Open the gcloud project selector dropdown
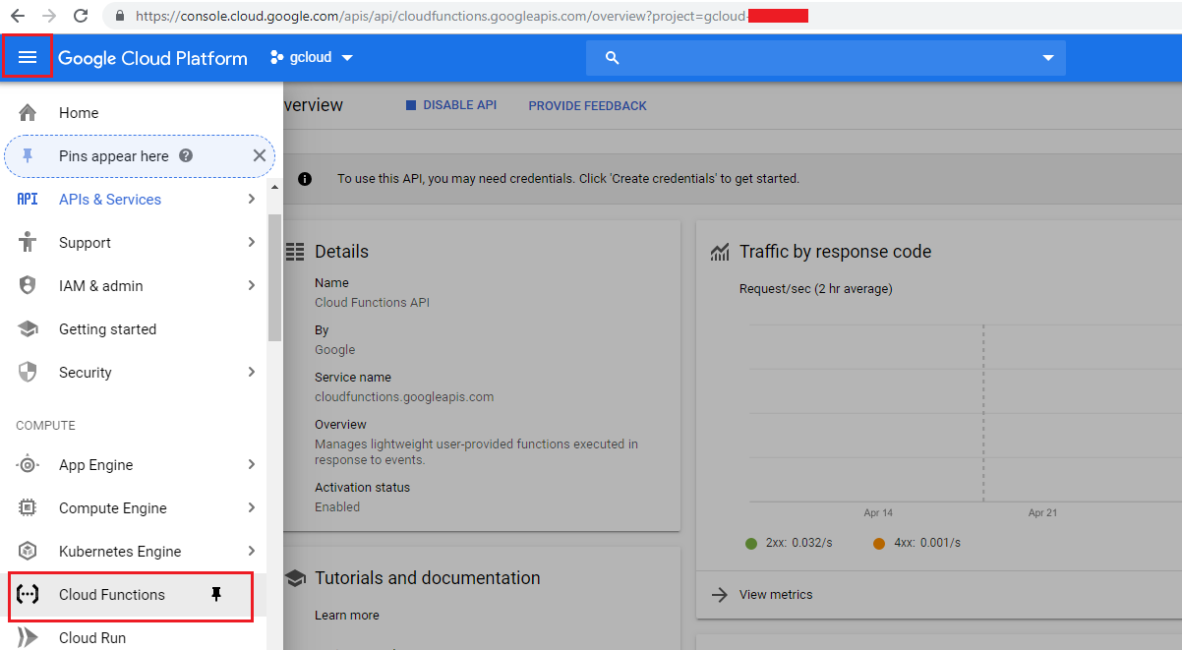Image resolution: width=1182 pixels, height=650 pixels. [312, 58]
